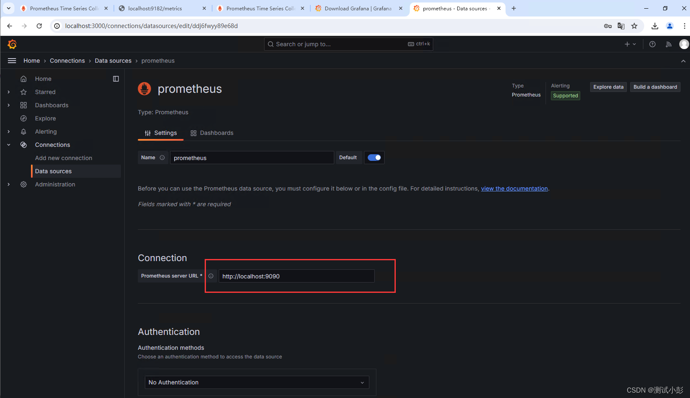Image resolution: width=690 pixels, height=398 pixels.
Task: Open Grafana news RSS icon
Action: point(669,44)
